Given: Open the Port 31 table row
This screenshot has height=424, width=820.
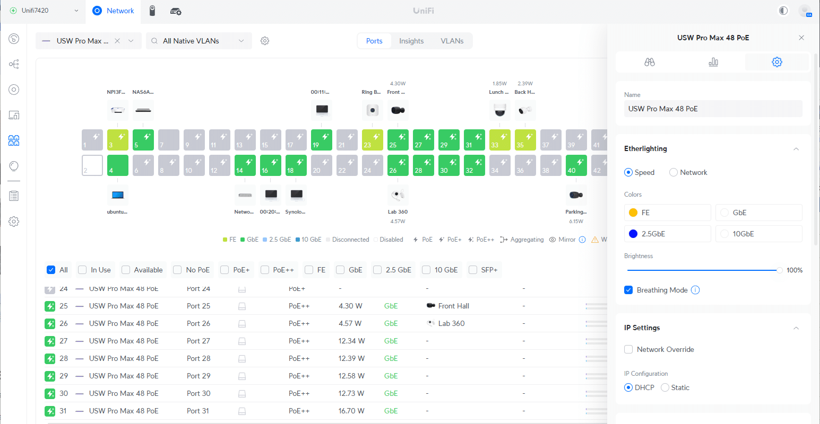Looking at the screenshot, I should pos(325,411).
